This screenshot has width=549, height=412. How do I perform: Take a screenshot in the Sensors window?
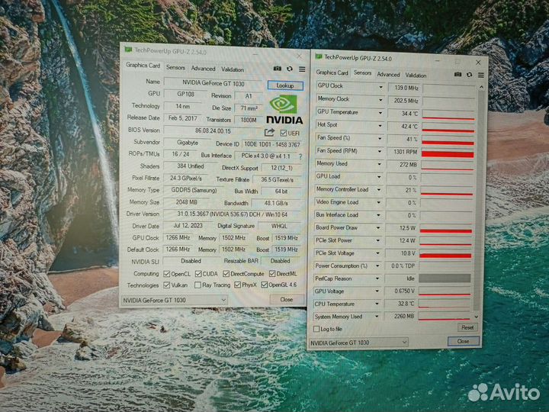(x=457, y=74)
